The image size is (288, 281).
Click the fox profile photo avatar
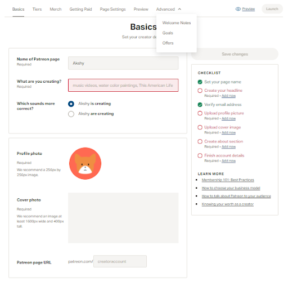point(85,163)
